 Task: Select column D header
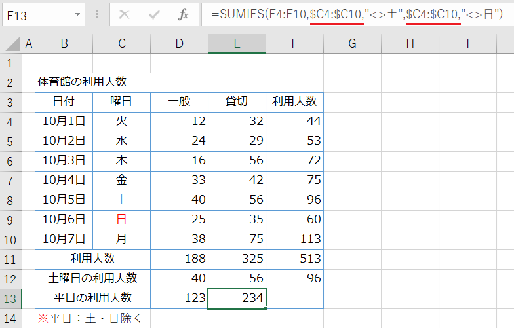coord(180,43)
